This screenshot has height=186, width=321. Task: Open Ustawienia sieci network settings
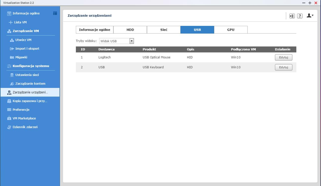[x=27, y=75]
